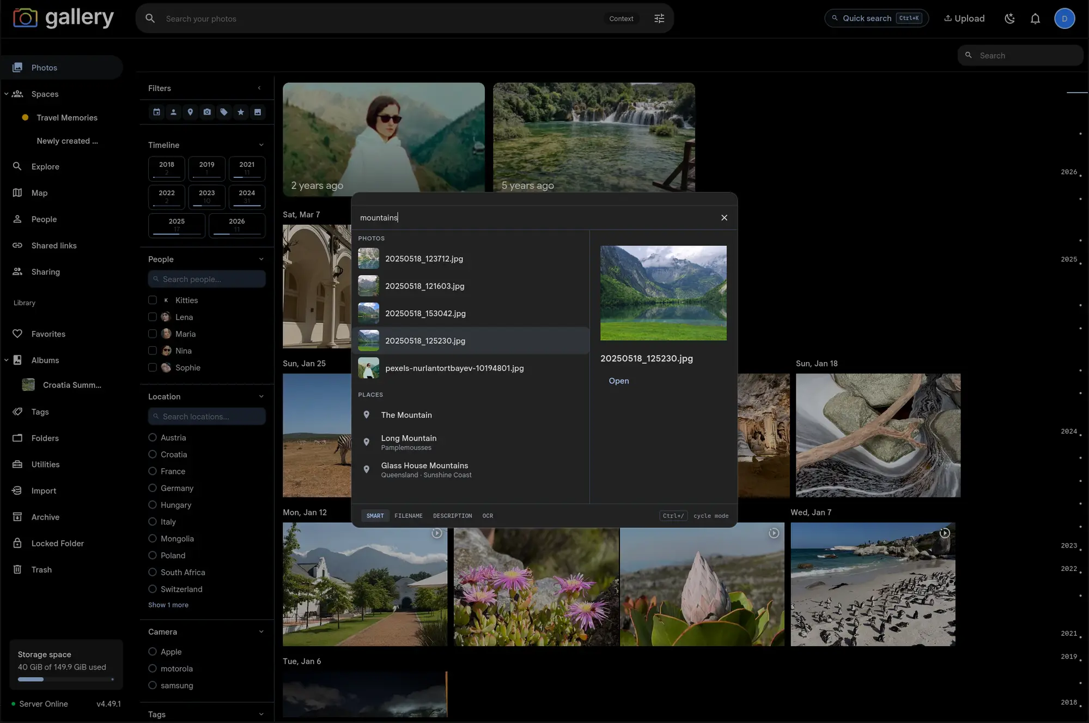Expand the Tags section
The image size is (1089, 723).
(x=262, y=714)
